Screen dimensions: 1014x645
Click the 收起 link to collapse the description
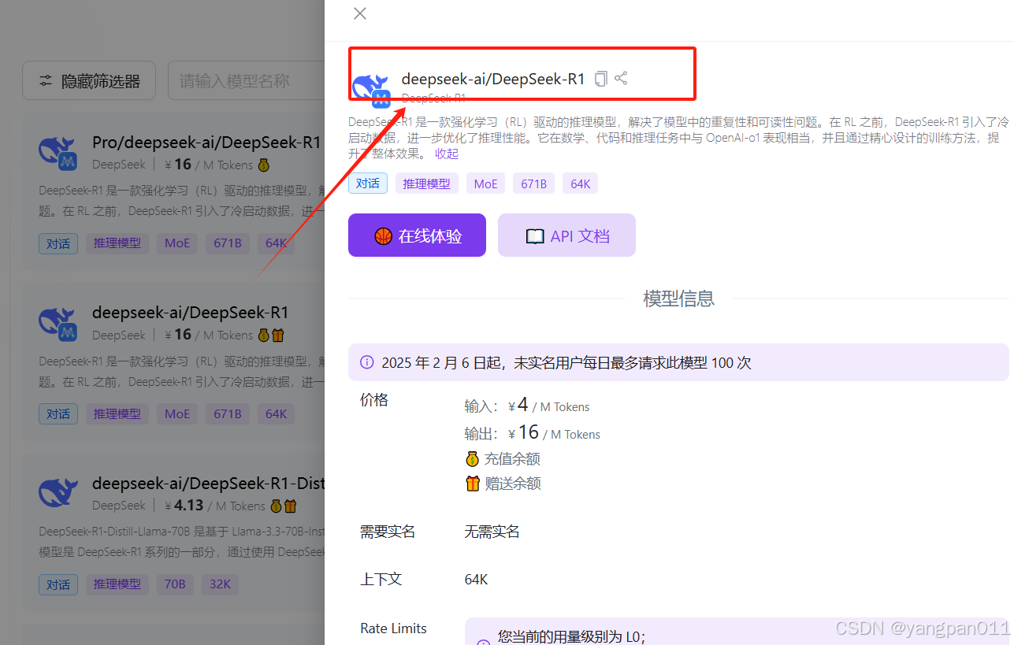click(x=447, y=154)
